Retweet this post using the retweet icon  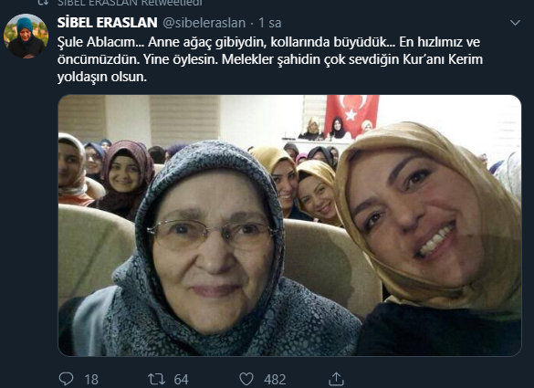[156, 379]
